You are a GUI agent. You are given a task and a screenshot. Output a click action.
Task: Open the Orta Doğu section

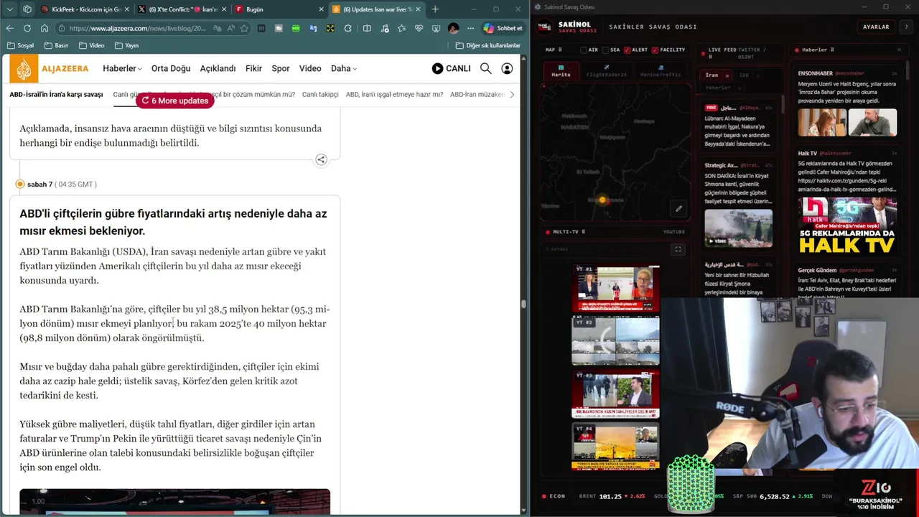[171, 68]
